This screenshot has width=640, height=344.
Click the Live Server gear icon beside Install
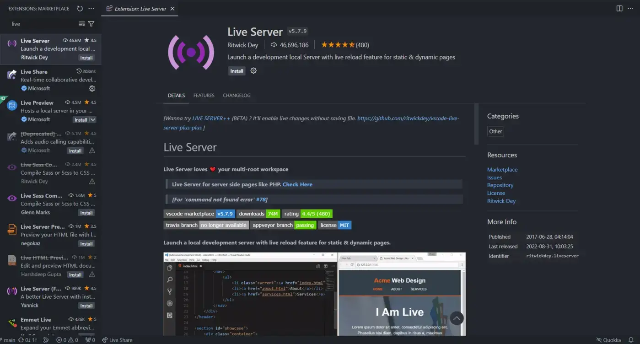coord(253,71)
